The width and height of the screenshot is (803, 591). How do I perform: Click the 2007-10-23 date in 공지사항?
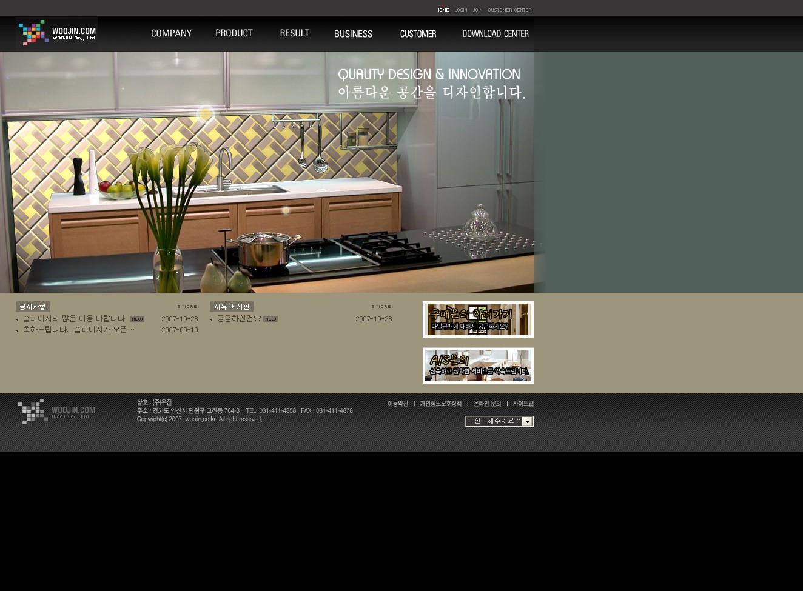click(x=180, y=319)
